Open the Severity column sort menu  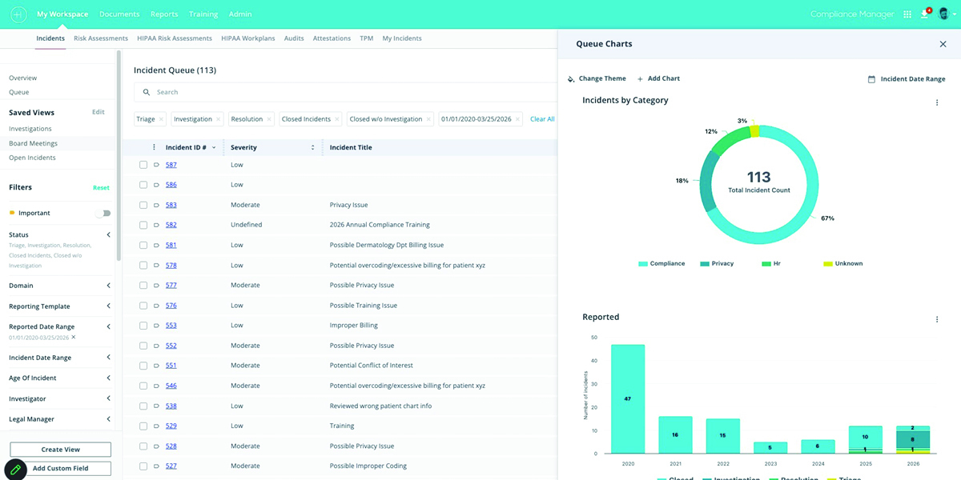pos(312,147)
